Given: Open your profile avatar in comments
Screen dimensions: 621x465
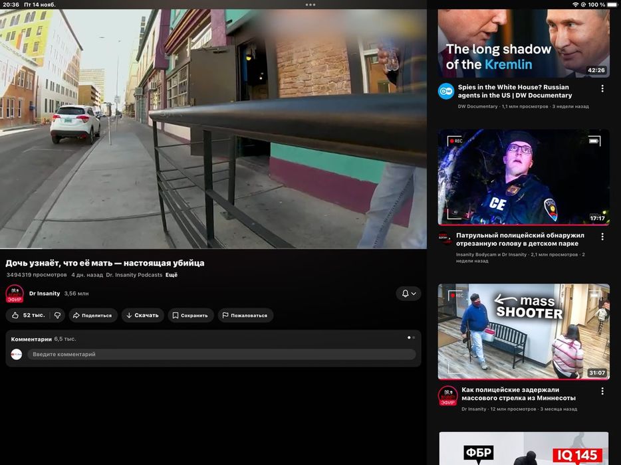Looking at the screenshot, I should point(16,354).
